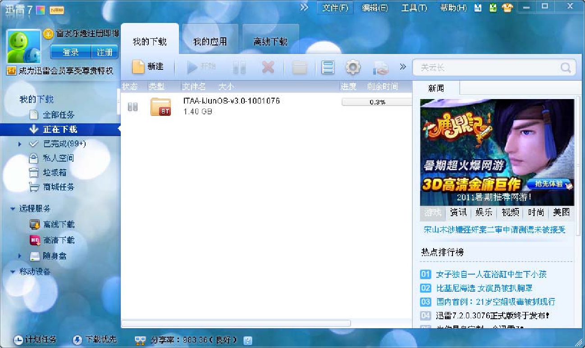585x348 pixels.
Task: Open the 工具(T) menu
Action: (x=414, y=8)
